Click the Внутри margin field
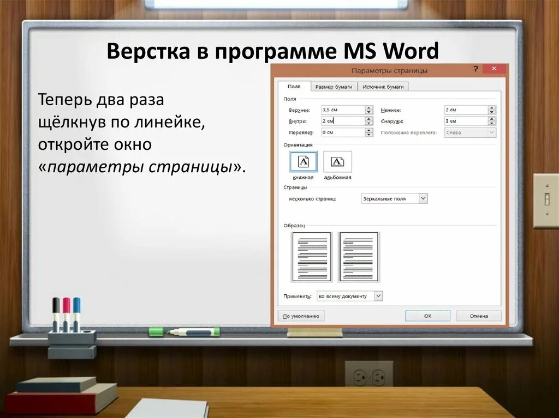Image resolution: width=559 pixels, height=418 pixels. pos(343,121)
